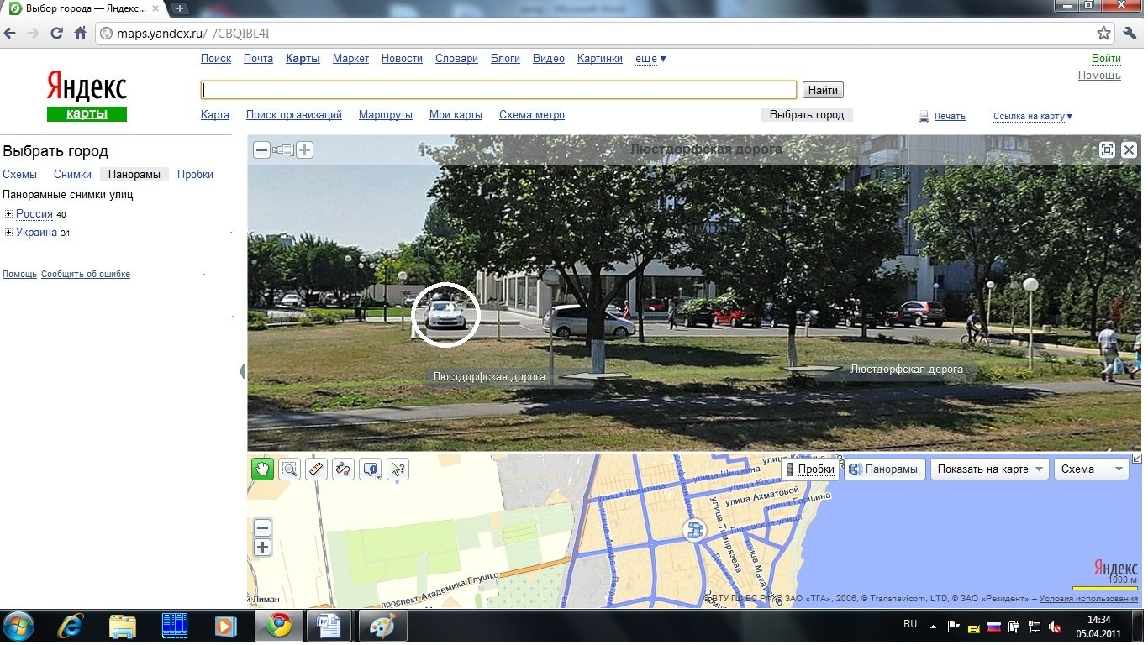Select the add-placemark speech bubble tool
1148x645 pixels.
[370, 469]
